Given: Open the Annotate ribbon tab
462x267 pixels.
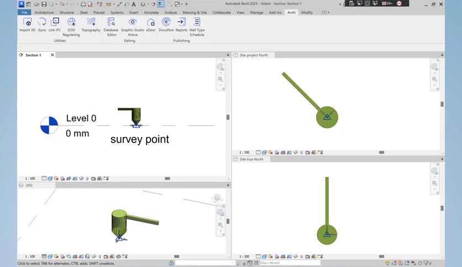Looking at the screenshot, I should click(x=151, y=12).
